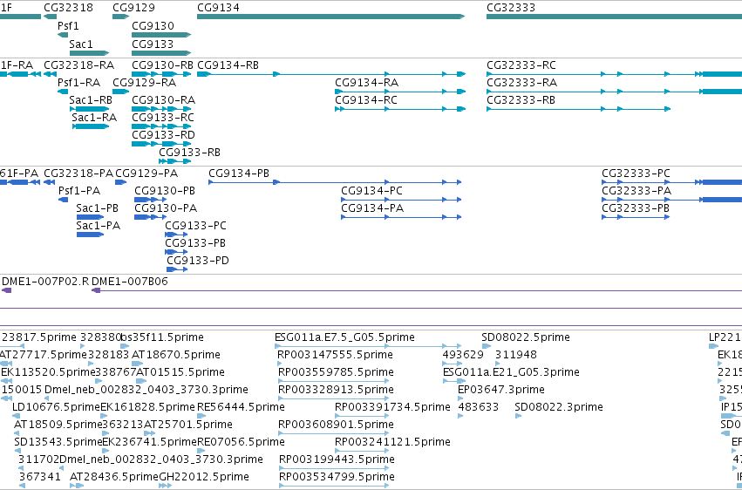Select transcript label CG9133-RC
This screenshot has width=742, height=490.
(x=163, y=118)
